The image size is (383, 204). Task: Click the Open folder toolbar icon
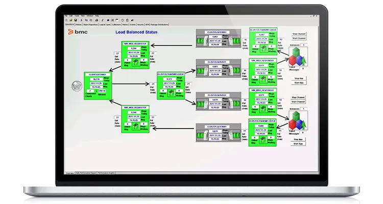pos(71,20)
